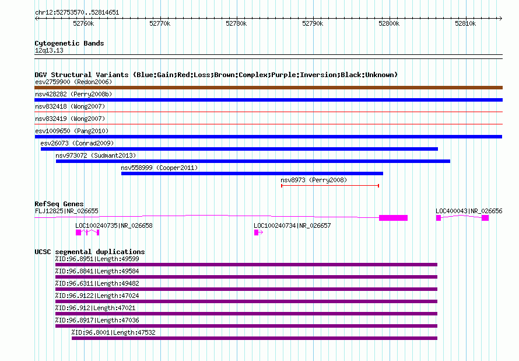Select the nsv973072 (Sudmant2013) blue bar
519x361 pixels.
[253, 161]
